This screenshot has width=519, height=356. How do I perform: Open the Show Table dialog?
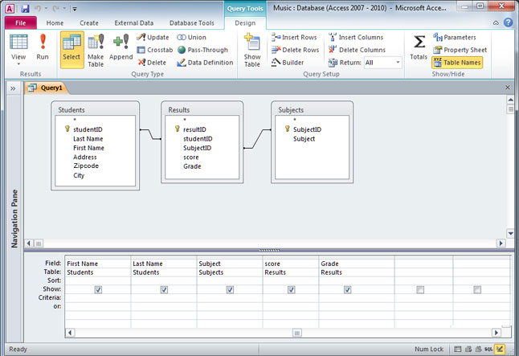[252, 50]
